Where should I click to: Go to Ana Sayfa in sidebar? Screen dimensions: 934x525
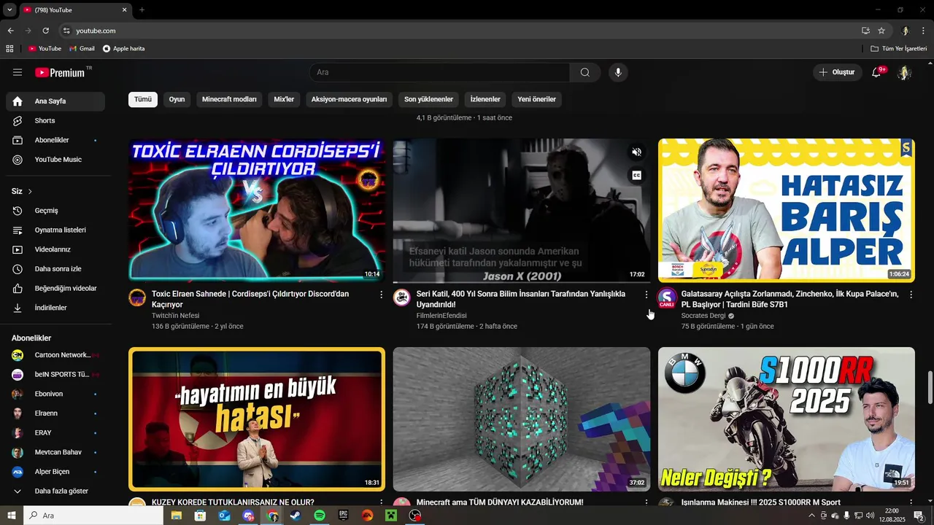[55, 101]
